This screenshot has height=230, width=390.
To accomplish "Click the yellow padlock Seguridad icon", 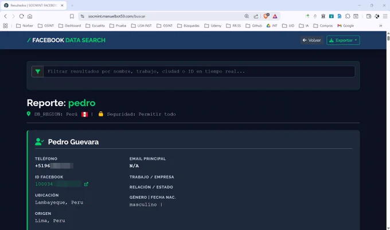I will pyautogui.click(x=101, y=114).
